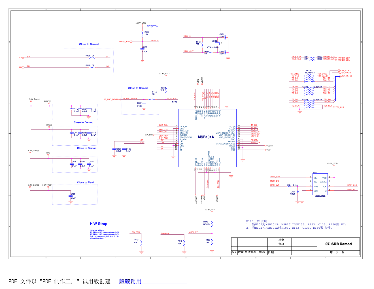Select the 审核 cell in title block

[x=281, y=244]
